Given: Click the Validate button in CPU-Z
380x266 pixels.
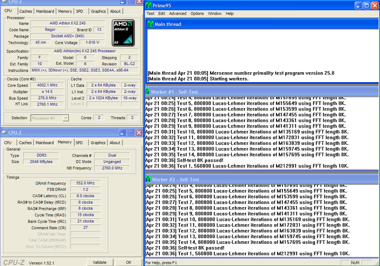Looking at the screenshot, I should 100,262.
